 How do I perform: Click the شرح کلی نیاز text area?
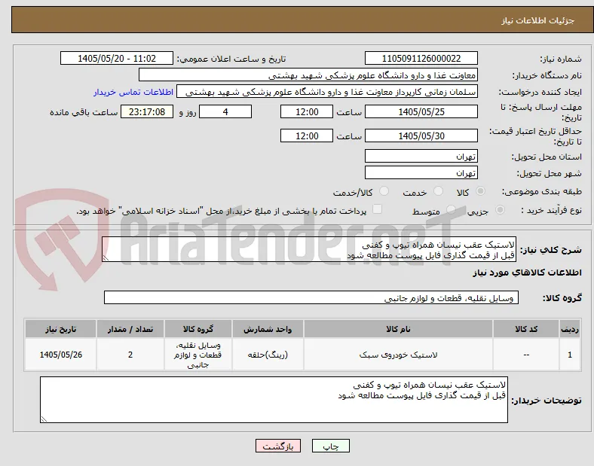tap(309, 250)
